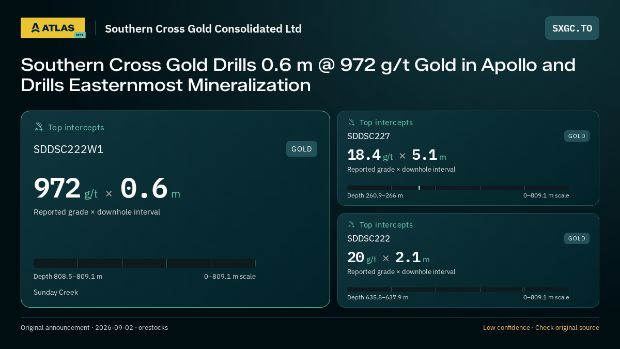Click the GOLD tag on SDDSC222 card
Viewport: 620px width, 349px height.
[x=577, y=238]
